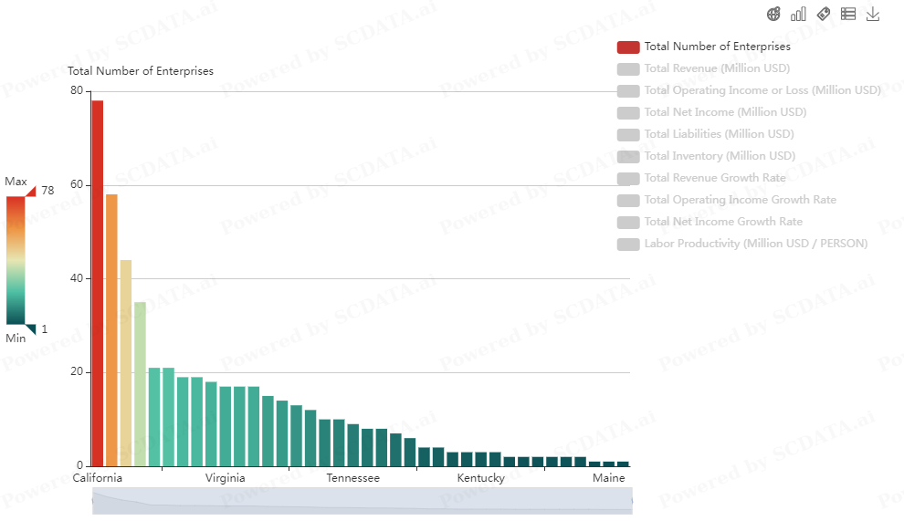Viewport: 904px width, 521px height.
Task: Click the Tennessee axis label
Action: pos(353,478)
